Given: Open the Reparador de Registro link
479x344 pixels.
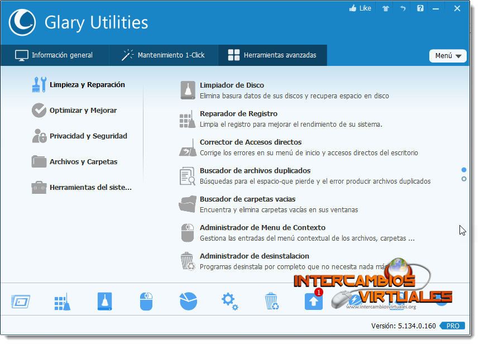Looking at the screenshot, I should (238, 114).
